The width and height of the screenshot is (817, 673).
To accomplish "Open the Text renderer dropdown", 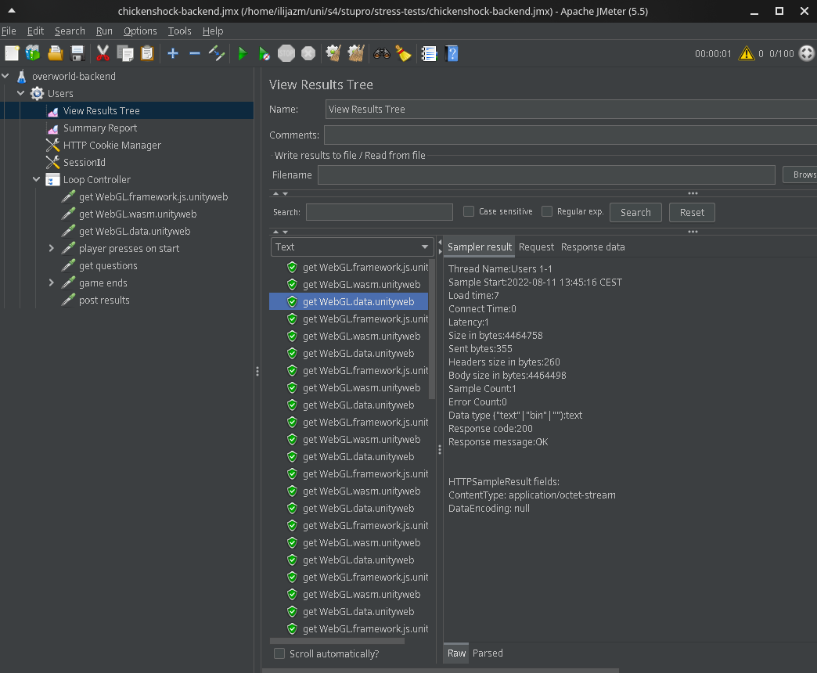I will coord(351,247).
